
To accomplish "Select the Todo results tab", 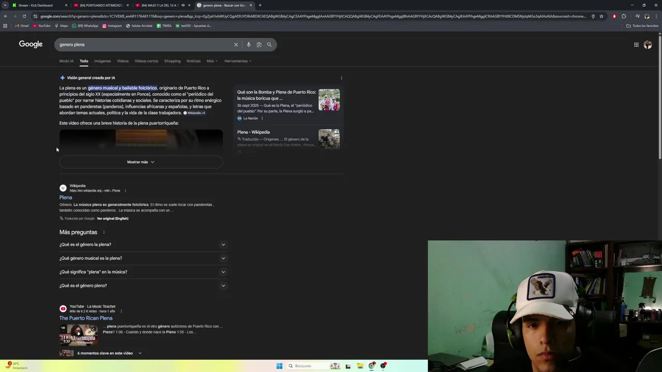I will pyautogui.click(x=84, y=61).
